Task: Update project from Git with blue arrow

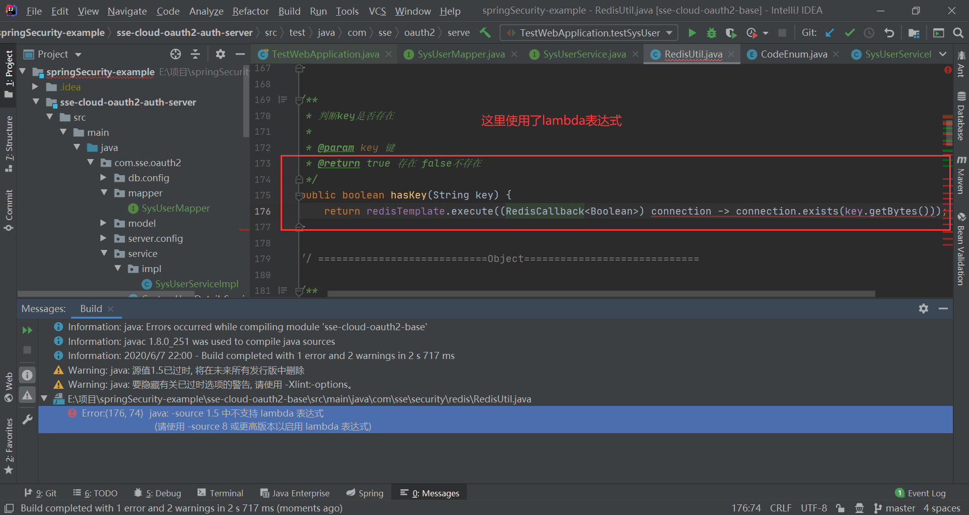Action: (x=829, y=32)
